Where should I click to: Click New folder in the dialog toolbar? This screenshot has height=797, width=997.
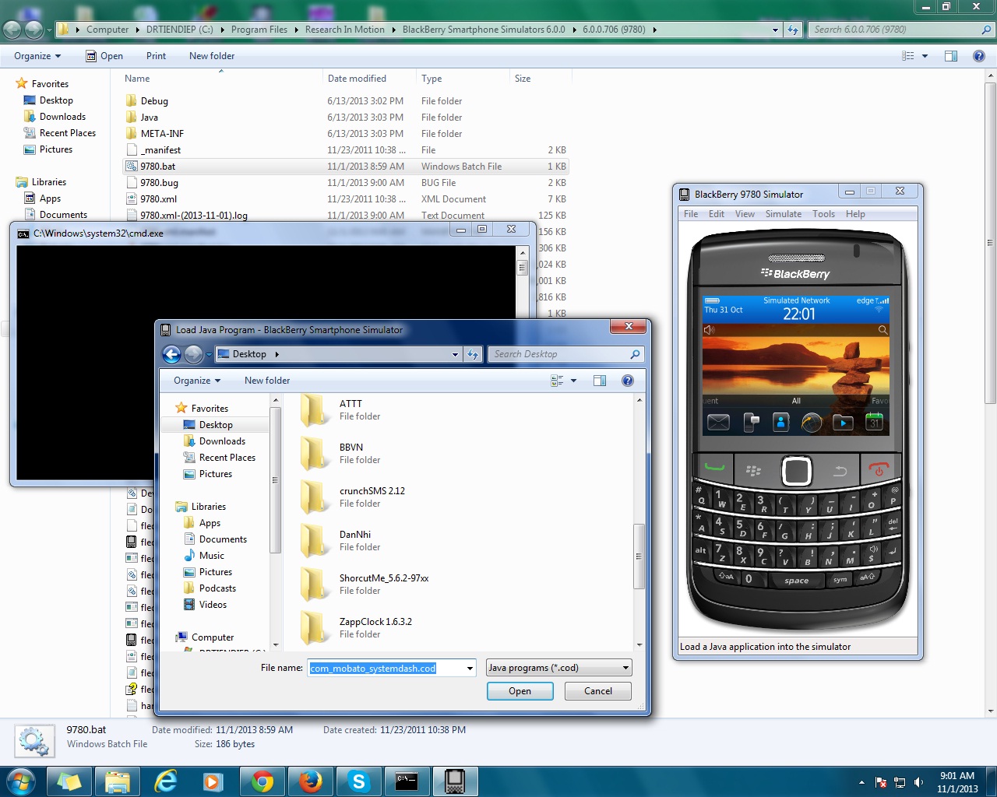click(x=267, y=381)
